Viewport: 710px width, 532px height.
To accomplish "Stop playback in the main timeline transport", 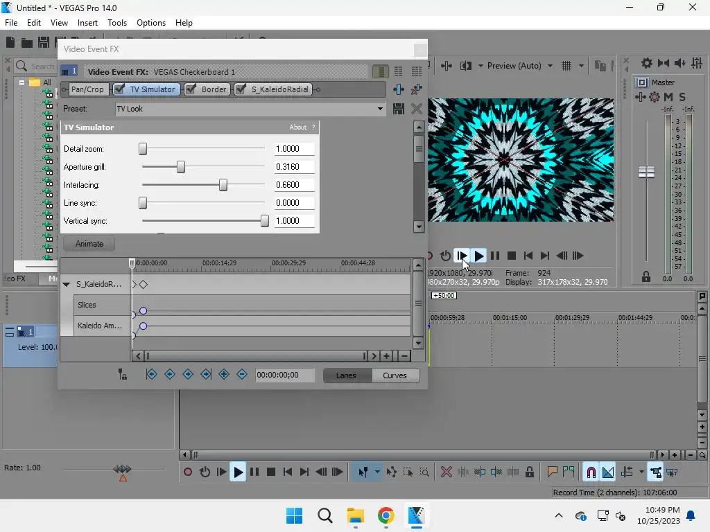I will tap(271, 472).
